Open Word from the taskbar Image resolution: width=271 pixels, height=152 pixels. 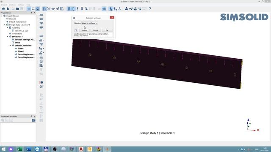tap(28, 149)
